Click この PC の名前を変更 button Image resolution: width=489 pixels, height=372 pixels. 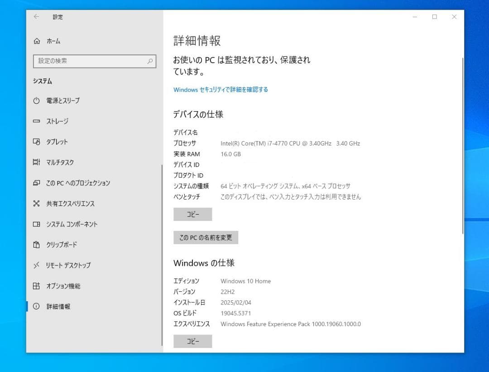pos(206,237)
